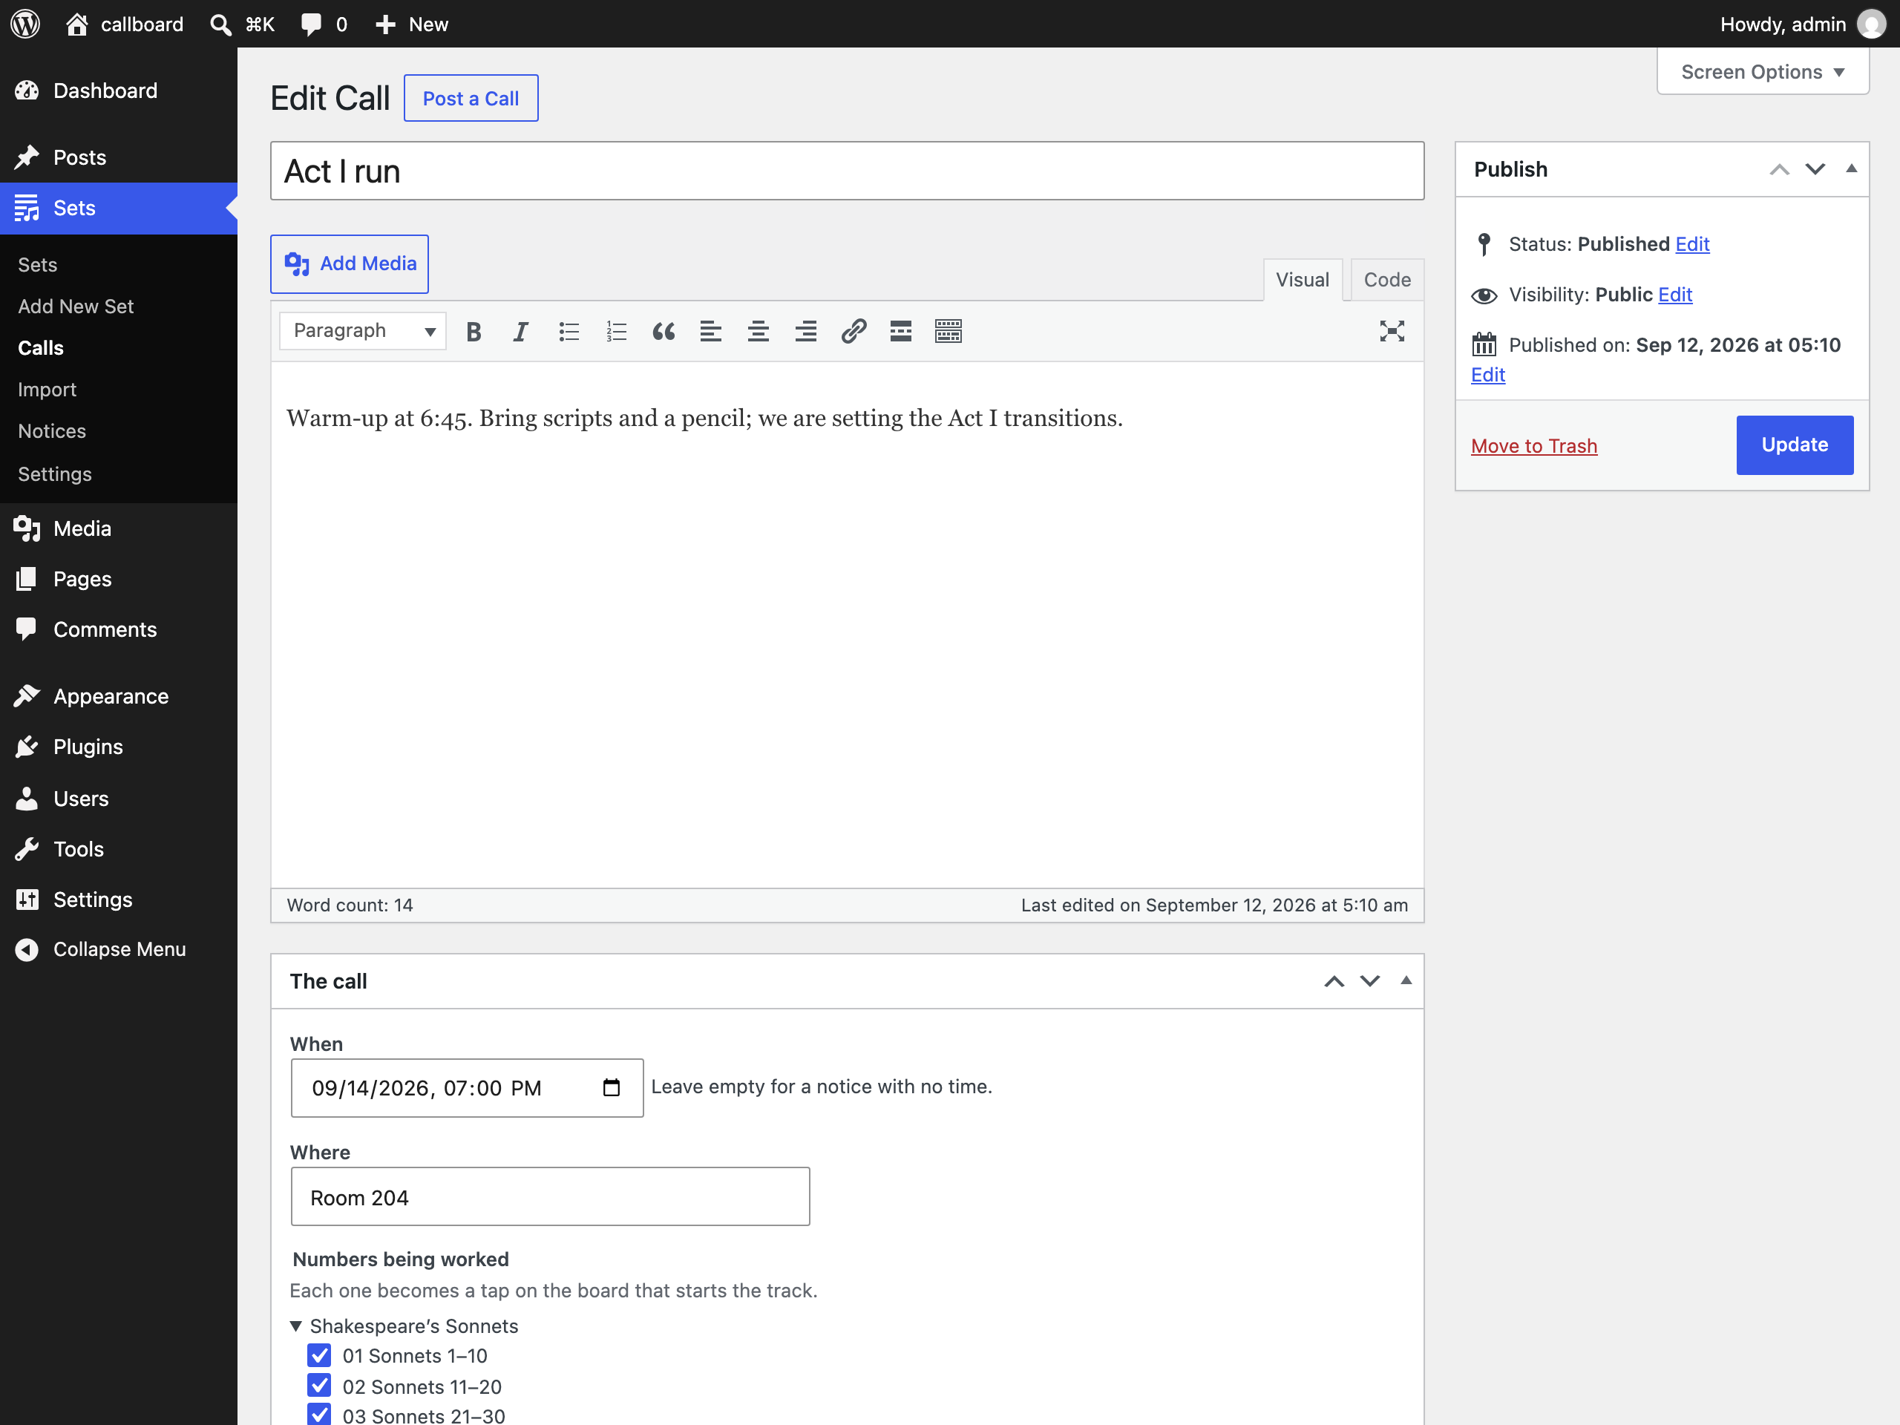This screenshot has height=1425, width=1900.
Task: Edit the Public visibility setting
Action: point(1675,295)
